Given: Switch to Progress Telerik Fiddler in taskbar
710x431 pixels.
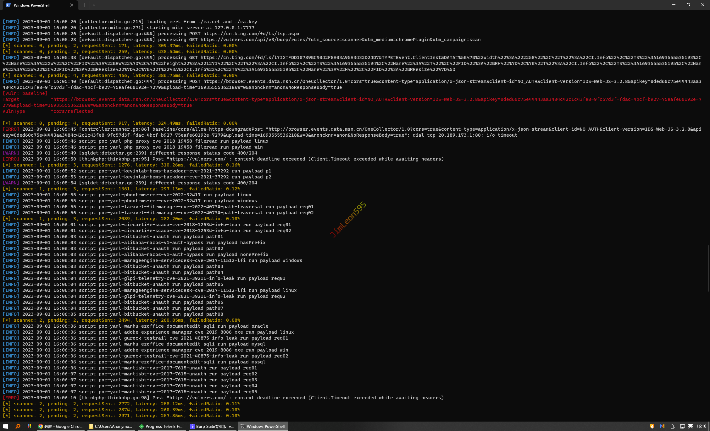Looking at the screenshot, I should (x=161, y=426).
